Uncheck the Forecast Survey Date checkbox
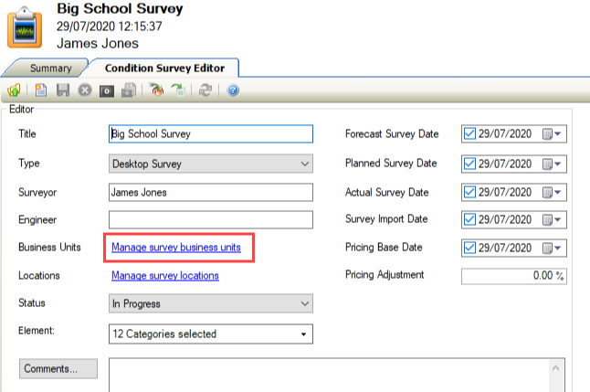590x392 pixels. click(x=470, y=134)
